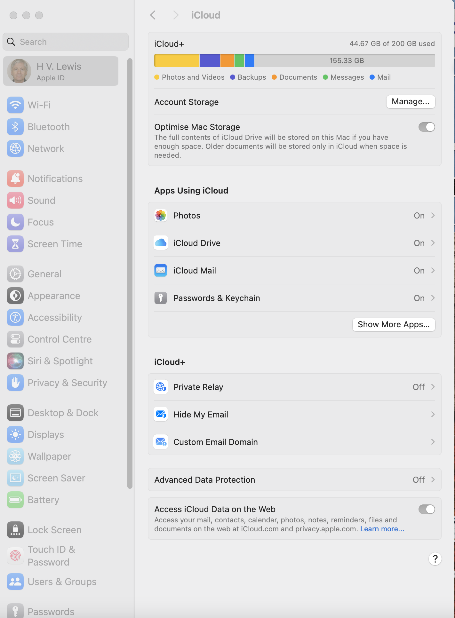Screen dimensions: 455x618
Task: Click the Sound speaker icon
Action: tap(15, 200)
